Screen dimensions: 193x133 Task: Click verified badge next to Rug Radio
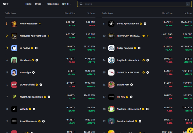tap(144, 60)
